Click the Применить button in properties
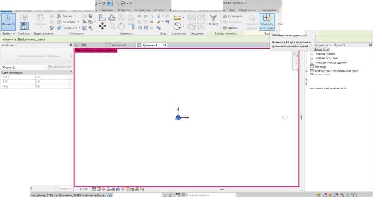This screenshot has height=197, width=373. (64, 188)
